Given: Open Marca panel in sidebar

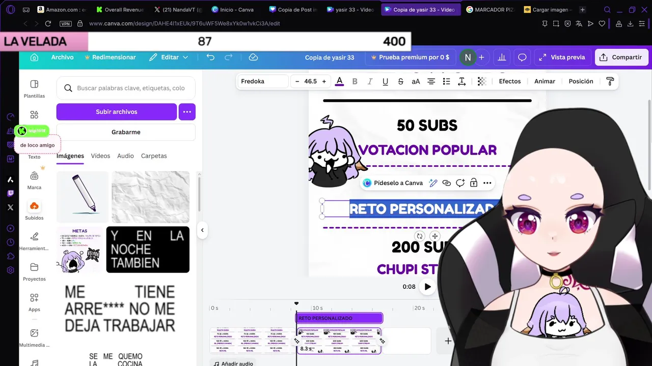Looking at the screenshot, I should tap(34, 180).
